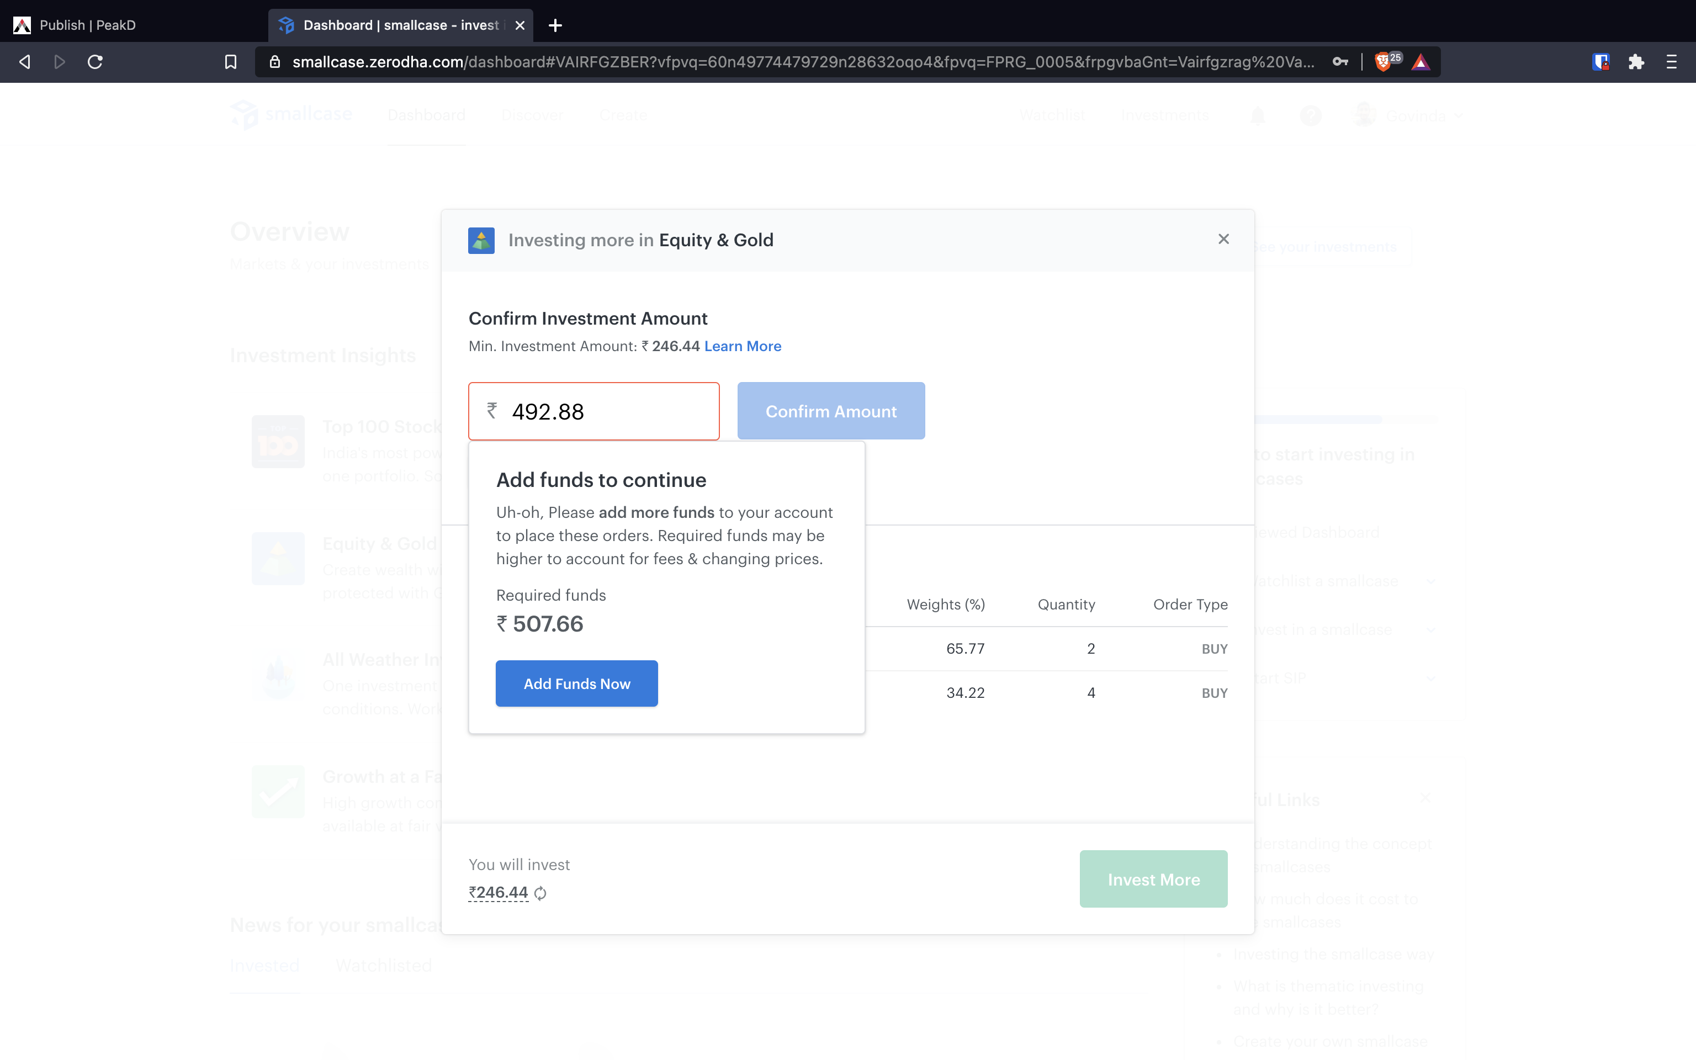
Task: Open Investing the smallcase way link
Action: pos(1334,954)
